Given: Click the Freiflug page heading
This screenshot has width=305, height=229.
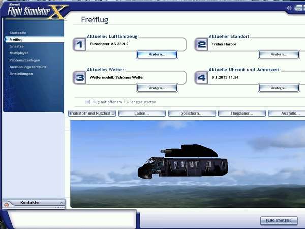Looking at the screenshot, I should tap(95, 20).
